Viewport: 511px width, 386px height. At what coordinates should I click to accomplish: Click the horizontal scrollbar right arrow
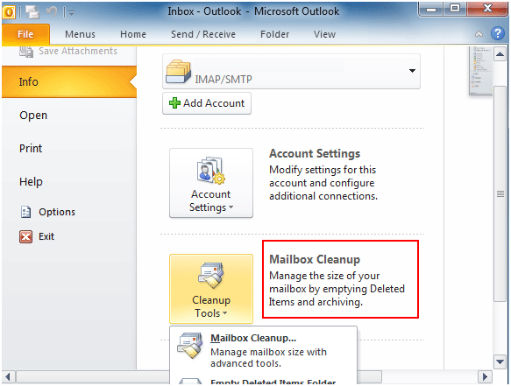coord(485,377)
